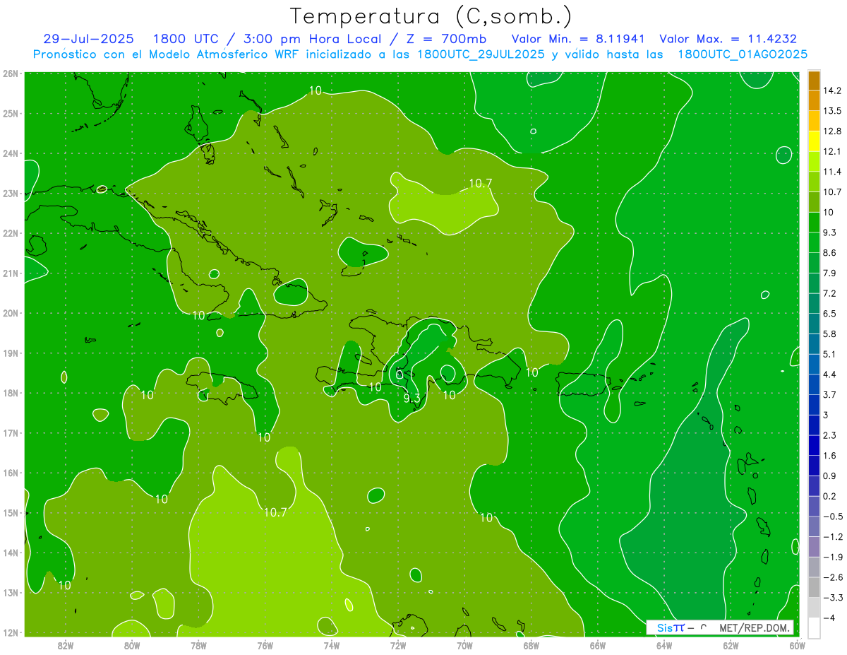Click the '25N' latitude label

(11, 113)
